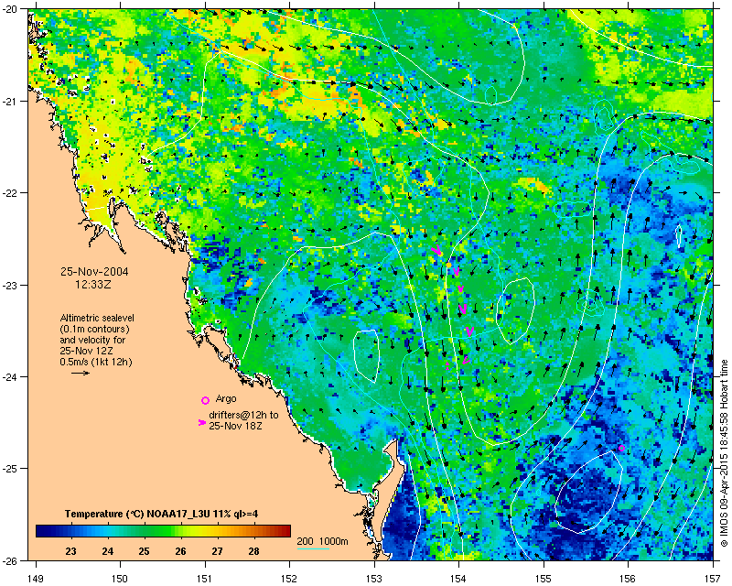The width and height of the screenshot is (732, 586).
Task: Click the '26' value on the color bar
Action: pyautogui.click(x=180, y=551)
